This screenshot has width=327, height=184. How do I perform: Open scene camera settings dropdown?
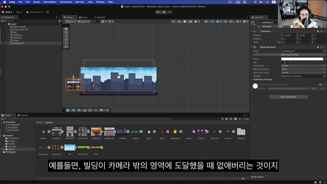click(x=238, y=21)
